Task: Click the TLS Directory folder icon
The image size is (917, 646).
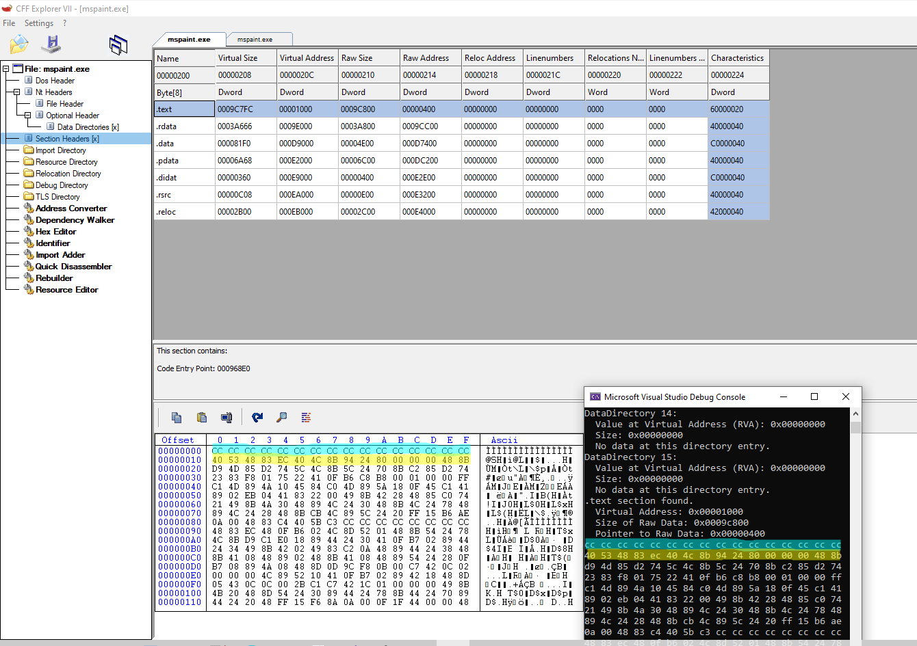Action: tap(29, 196)
